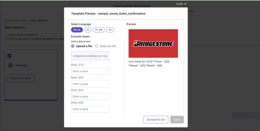Image resolution: width=260 pixels, height=131 pixels.
Task: Select the EN_US language chip
Action: tap(77, 30)
